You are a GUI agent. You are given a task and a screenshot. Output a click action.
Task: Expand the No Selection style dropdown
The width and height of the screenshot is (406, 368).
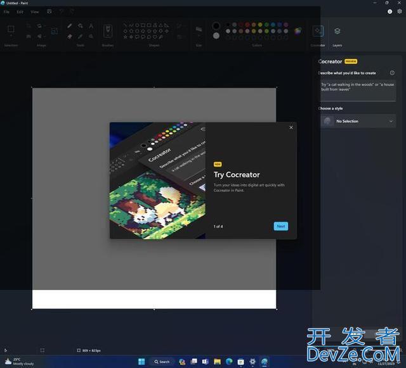point(358,121)
